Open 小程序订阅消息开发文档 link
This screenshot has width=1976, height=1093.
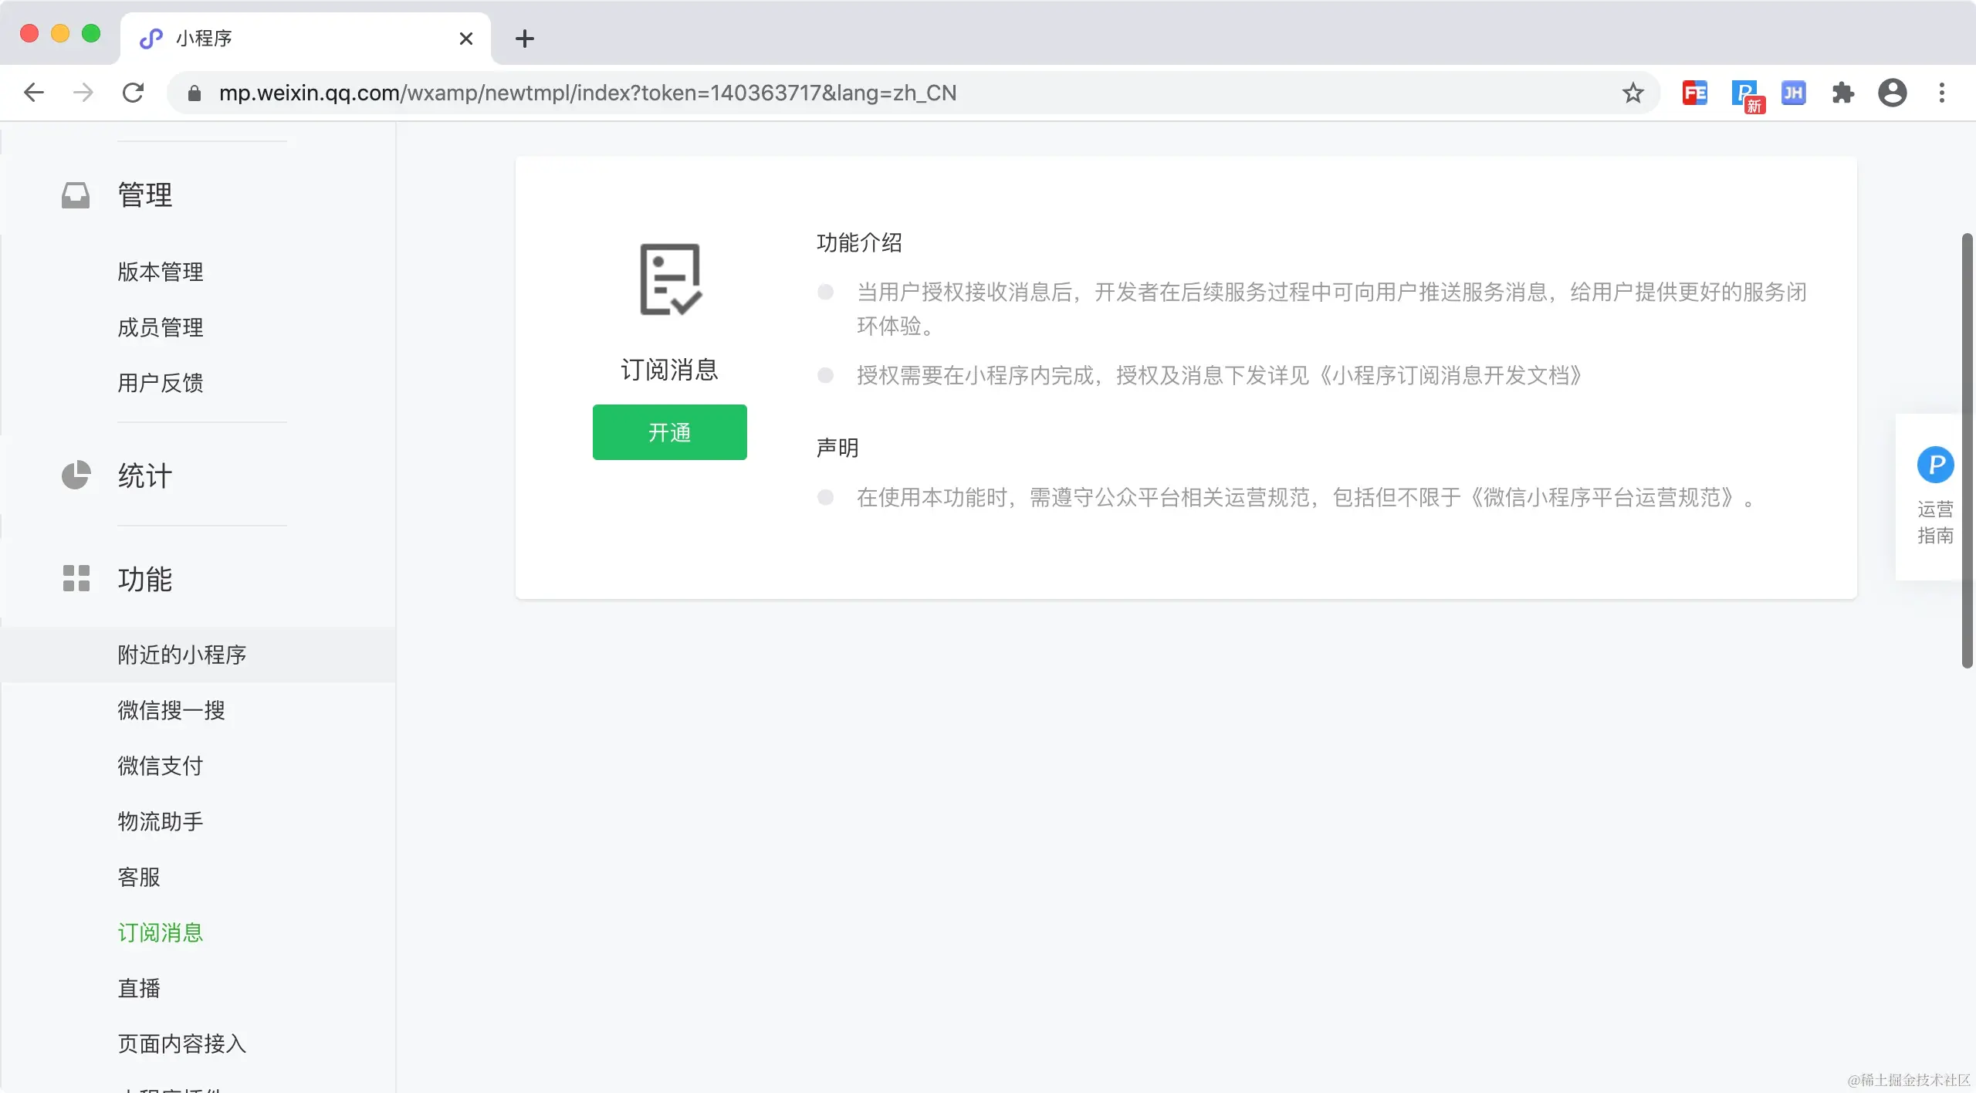click(1451, 376)
